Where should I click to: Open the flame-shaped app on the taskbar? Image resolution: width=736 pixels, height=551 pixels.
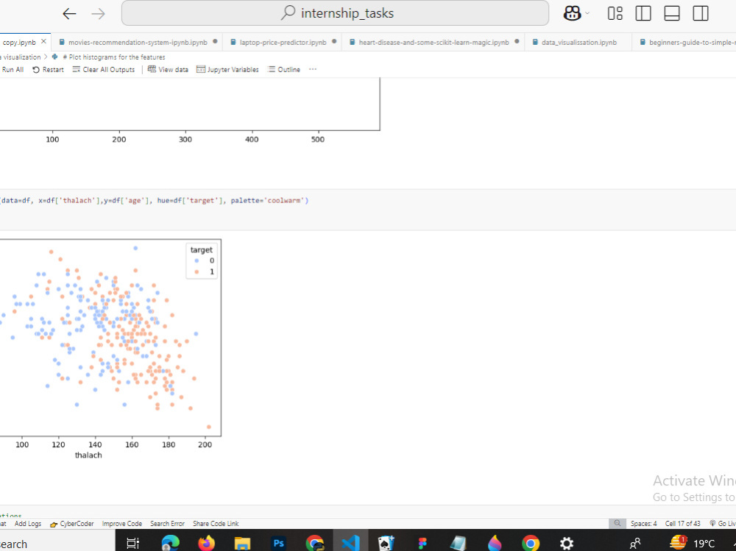[x=495, y=543]
